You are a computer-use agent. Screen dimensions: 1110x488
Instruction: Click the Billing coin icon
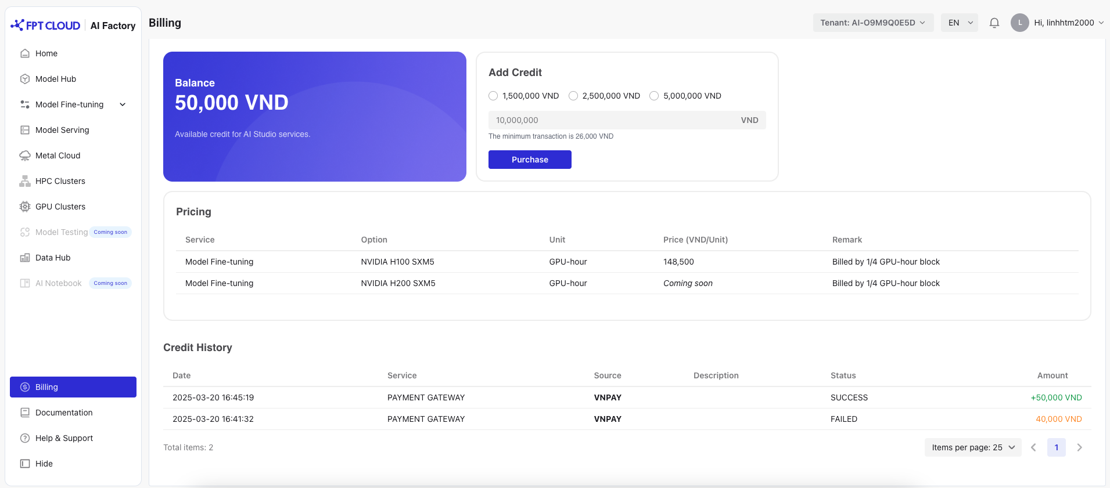click(25, 387)
